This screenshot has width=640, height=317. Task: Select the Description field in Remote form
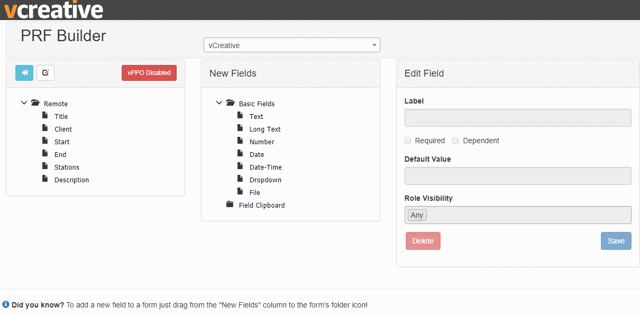[71, 180]
